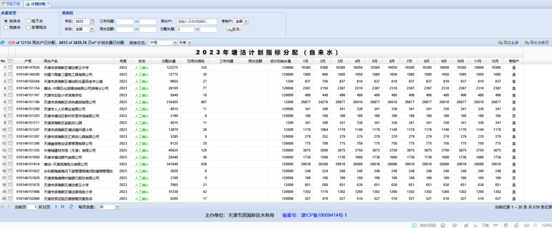Click the previous page arrow in pager
Viewport: 552px width, 228px height.
[9, 207]
